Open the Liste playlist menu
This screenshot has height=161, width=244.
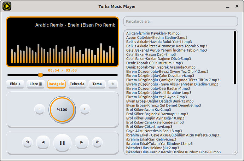(36, 84)
